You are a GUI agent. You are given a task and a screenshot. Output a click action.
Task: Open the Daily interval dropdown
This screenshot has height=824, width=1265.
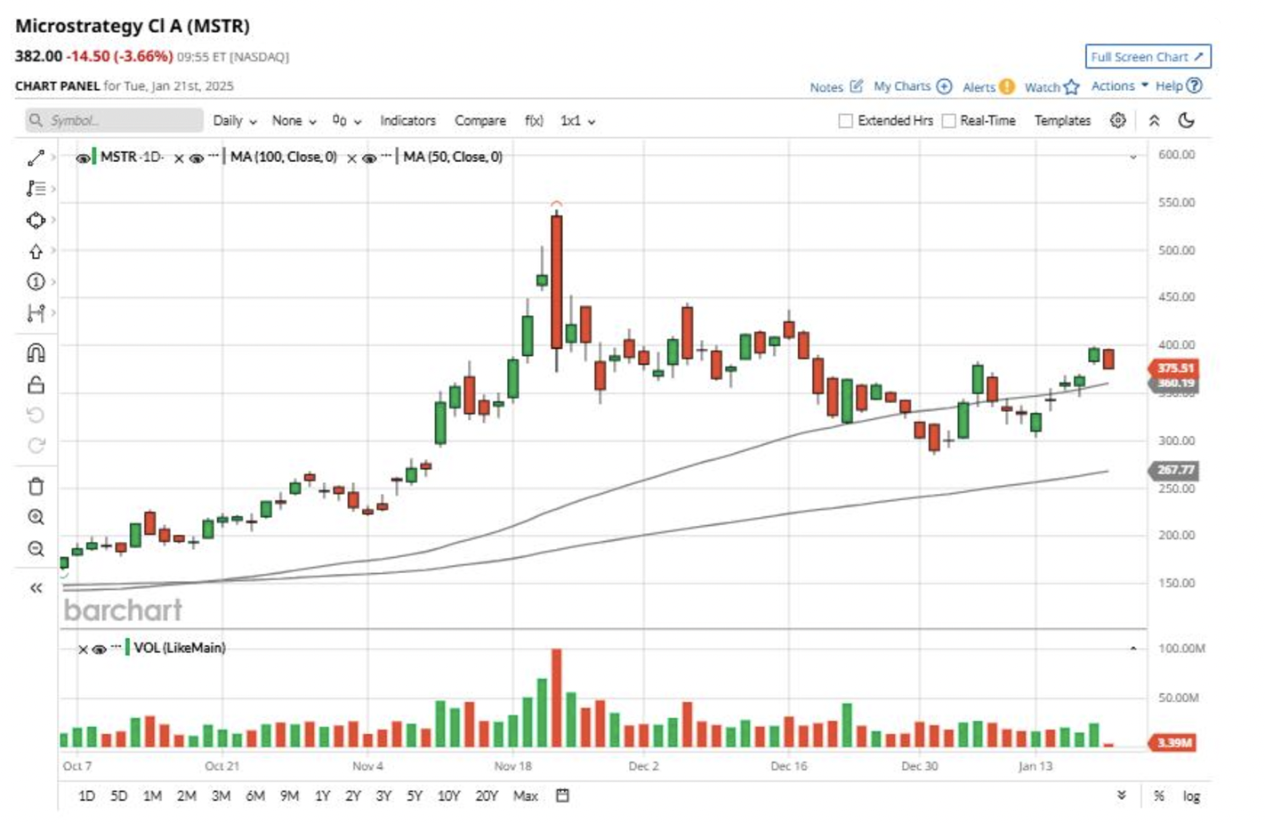pyautogui.click(x=234, y=121)
